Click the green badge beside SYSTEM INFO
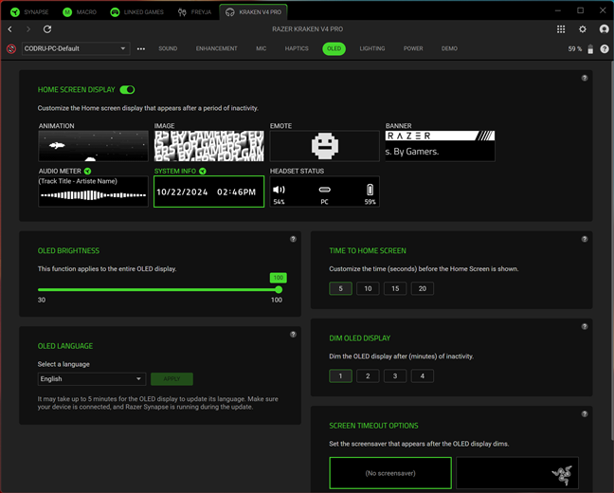The width and height of the screenshot is (614, 493). click(x=203, y=171)
